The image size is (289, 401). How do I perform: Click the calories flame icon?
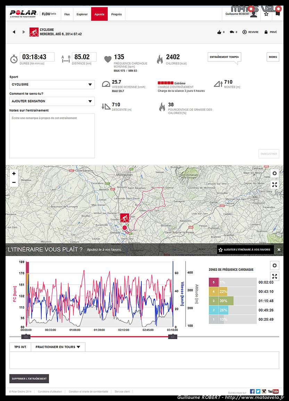click(160, 59)
